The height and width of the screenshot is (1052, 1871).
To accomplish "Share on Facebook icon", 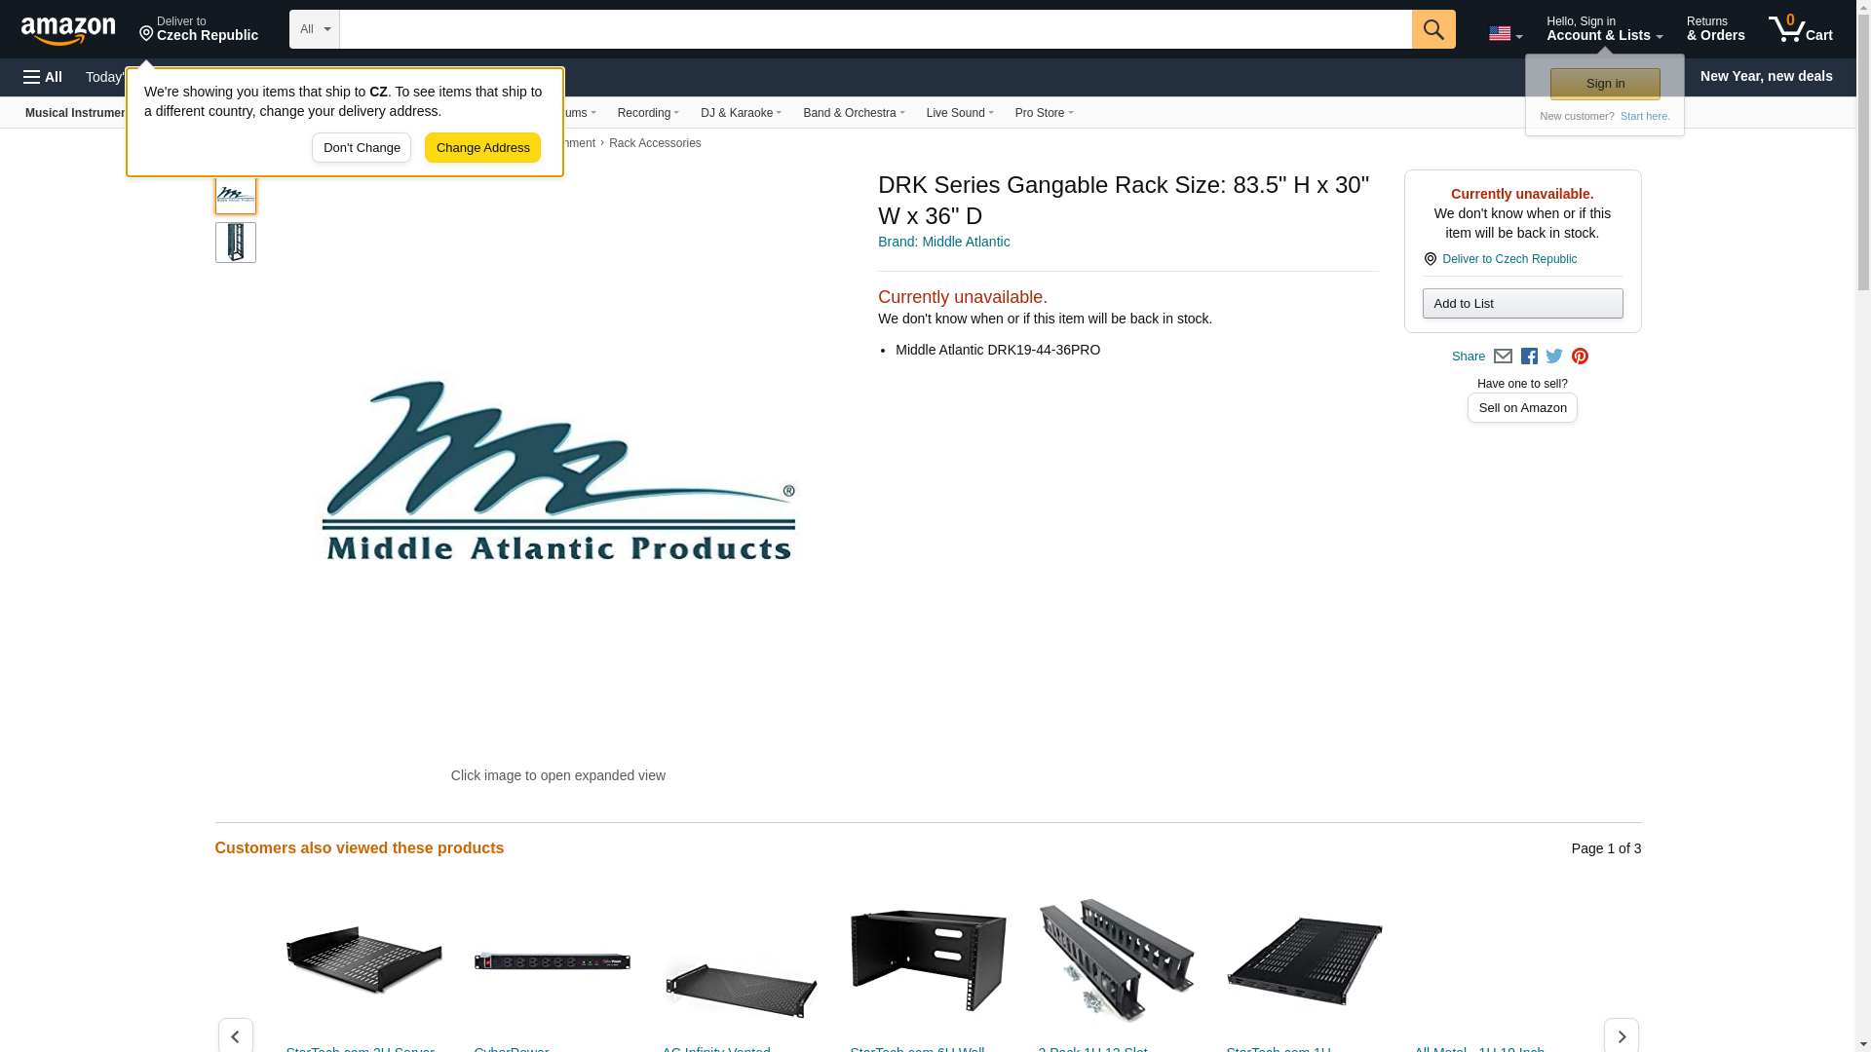I will pos(1529,357).
